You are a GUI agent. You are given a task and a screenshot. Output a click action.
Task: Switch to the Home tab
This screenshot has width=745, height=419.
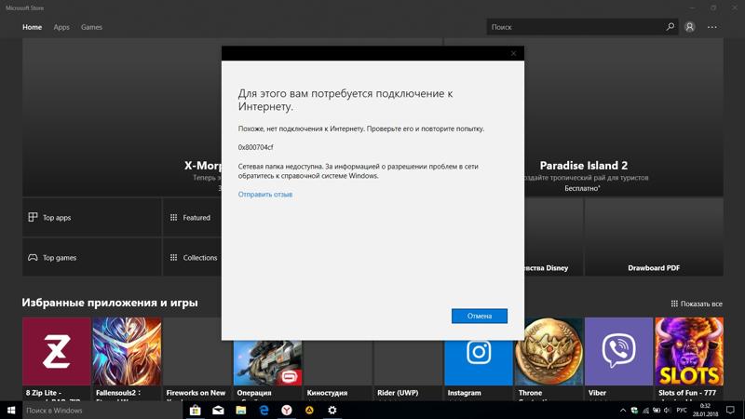click(x=33, y=27)
